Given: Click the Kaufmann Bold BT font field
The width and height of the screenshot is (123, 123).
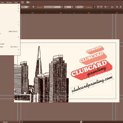Looking at the screenshot, I should point(52,7).
